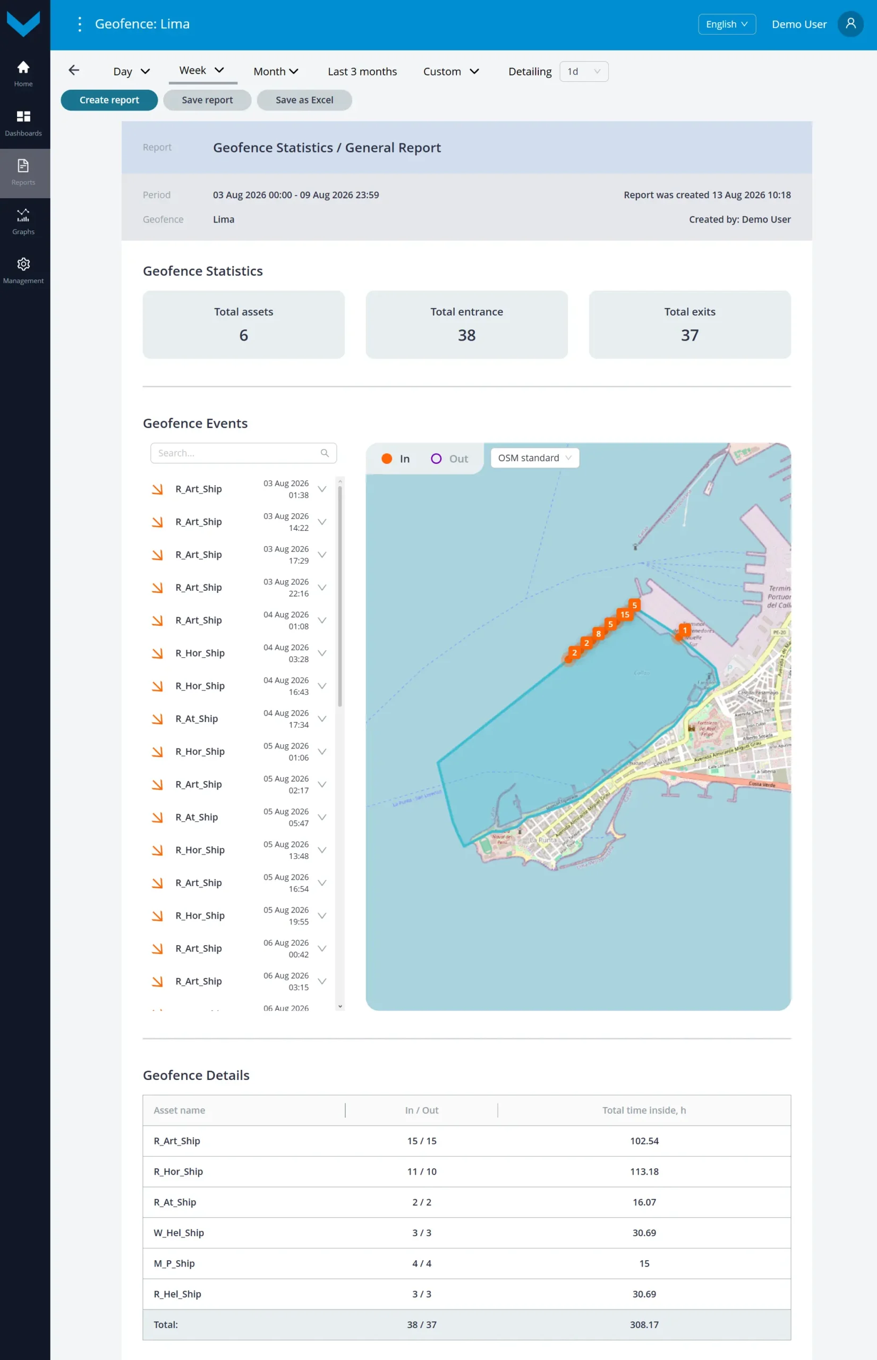The height and width of the screenshot is (1360, 877).
Task: Toggle the Out events legend
Action: pos(449,458)
